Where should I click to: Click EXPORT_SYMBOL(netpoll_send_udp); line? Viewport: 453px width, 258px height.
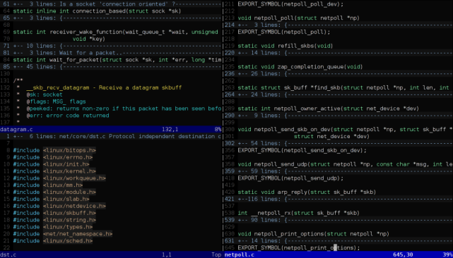tap(290, 178)
